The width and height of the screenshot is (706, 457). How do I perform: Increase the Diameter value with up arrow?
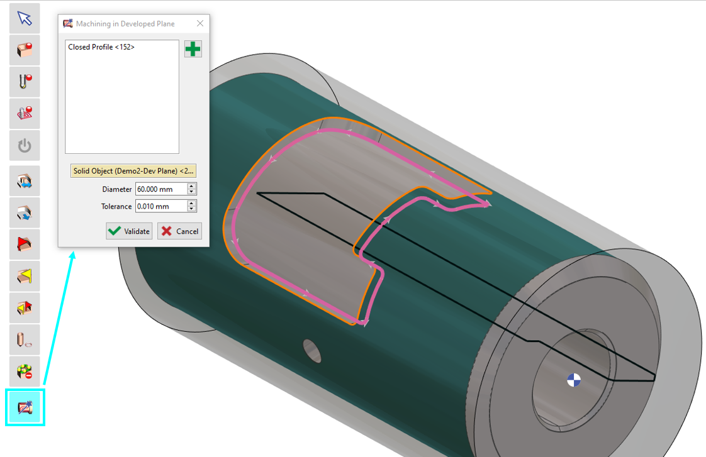pyautogui.click(x=192, y=186)
